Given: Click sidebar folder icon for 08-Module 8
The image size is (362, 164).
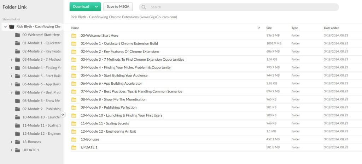Looking at the screenshot, I should point(18,101).
